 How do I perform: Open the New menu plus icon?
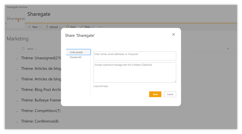point(30,27)
